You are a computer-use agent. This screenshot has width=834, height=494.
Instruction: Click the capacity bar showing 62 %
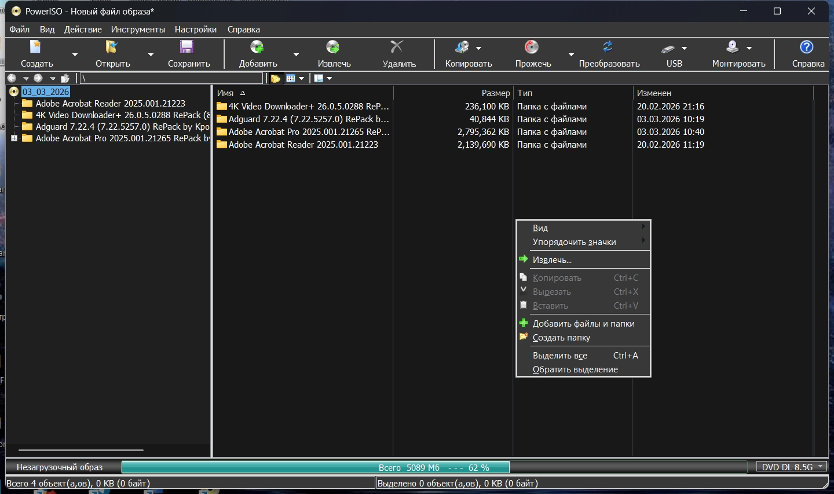pyautogui.click(x=434, y=467)
